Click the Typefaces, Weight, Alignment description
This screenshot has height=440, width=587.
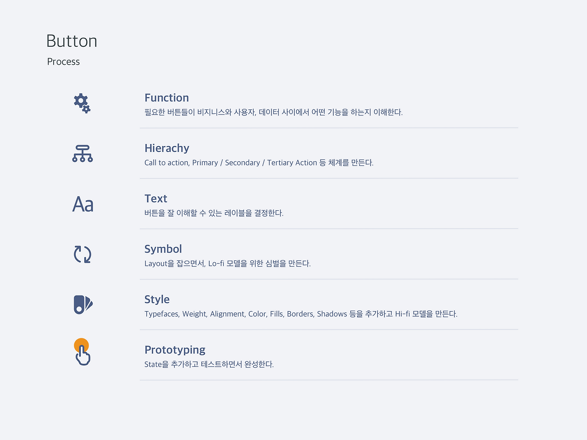[x=301, y=314]
